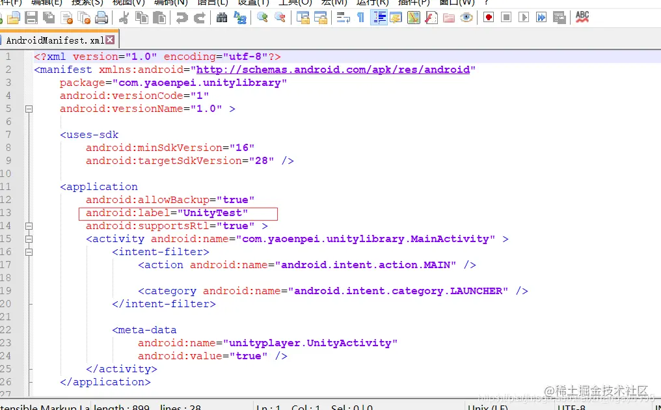
Task: Open the Window menu 窗口(W)
Action: tap(457, 3)
